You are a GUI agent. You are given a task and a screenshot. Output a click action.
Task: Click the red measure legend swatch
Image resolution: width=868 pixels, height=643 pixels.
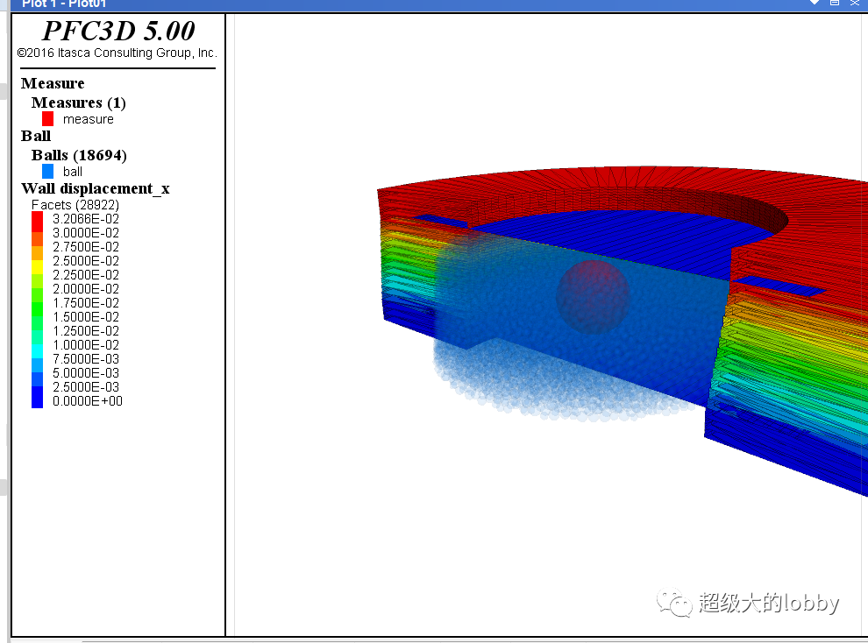click(47, 119)
